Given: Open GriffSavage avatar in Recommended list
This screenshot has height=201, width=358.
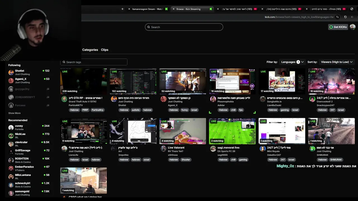Looking at the screenshot, I should (11, 152).
